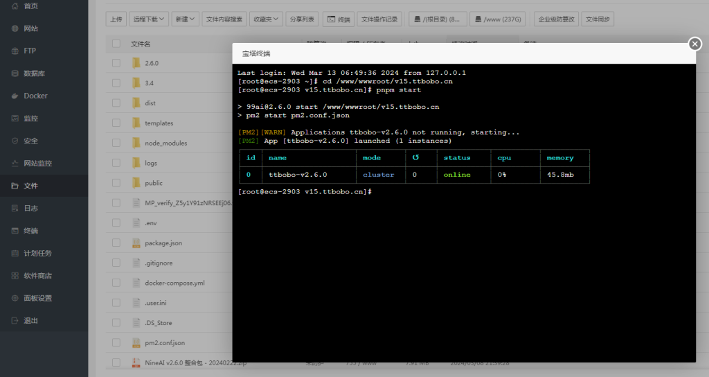The height and width of the screenshot is (377, 709).
Task: Click the 退出 logout icon
Action: click(15, 320)
